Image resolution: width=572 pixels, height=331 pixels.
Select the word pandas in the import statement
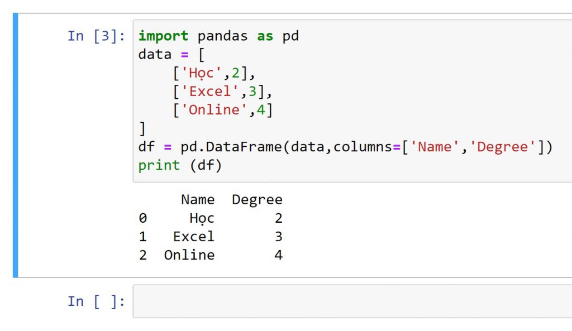pyautogui.click(x=222, y=36)
